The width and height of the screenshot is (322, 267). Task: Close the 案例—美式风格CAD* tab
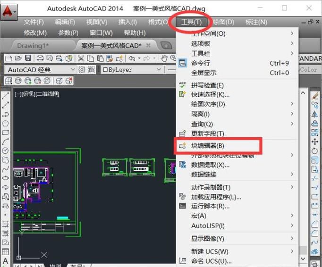(x=148, y=45)
